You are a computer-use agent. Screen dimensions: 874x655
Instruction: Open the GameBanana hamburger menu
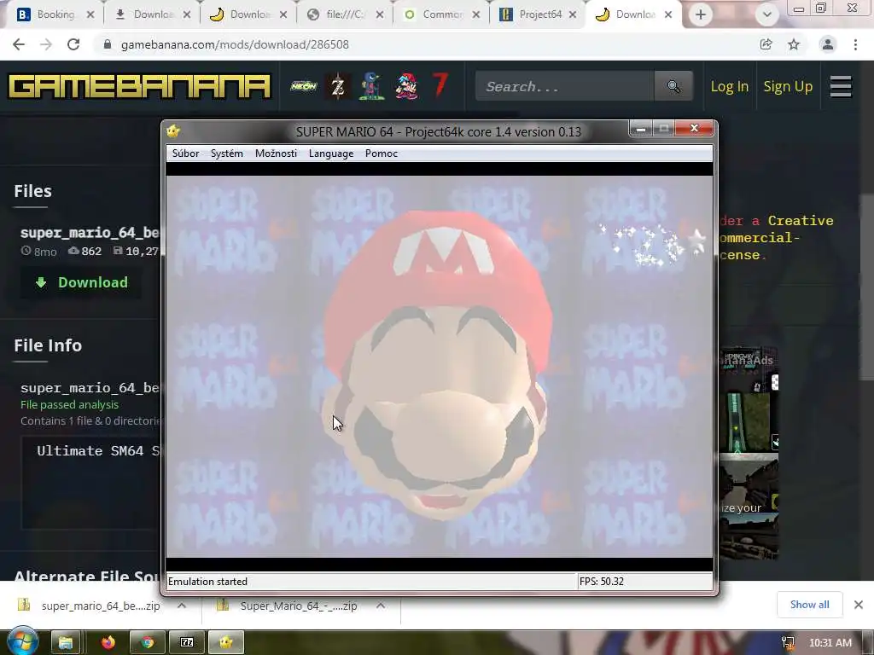pyautogui.click(x=841, y=86)
